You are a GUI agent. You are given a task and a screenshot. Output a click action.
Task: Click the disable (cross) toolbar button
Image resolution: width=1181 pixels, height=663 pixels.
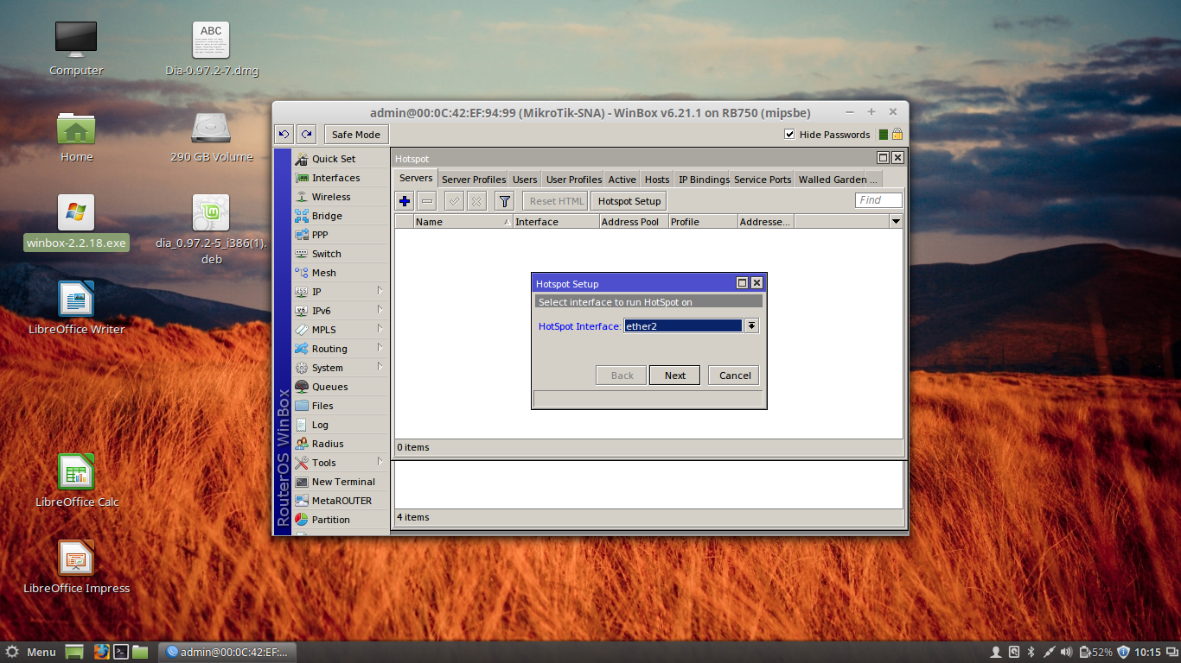(476, 201)
